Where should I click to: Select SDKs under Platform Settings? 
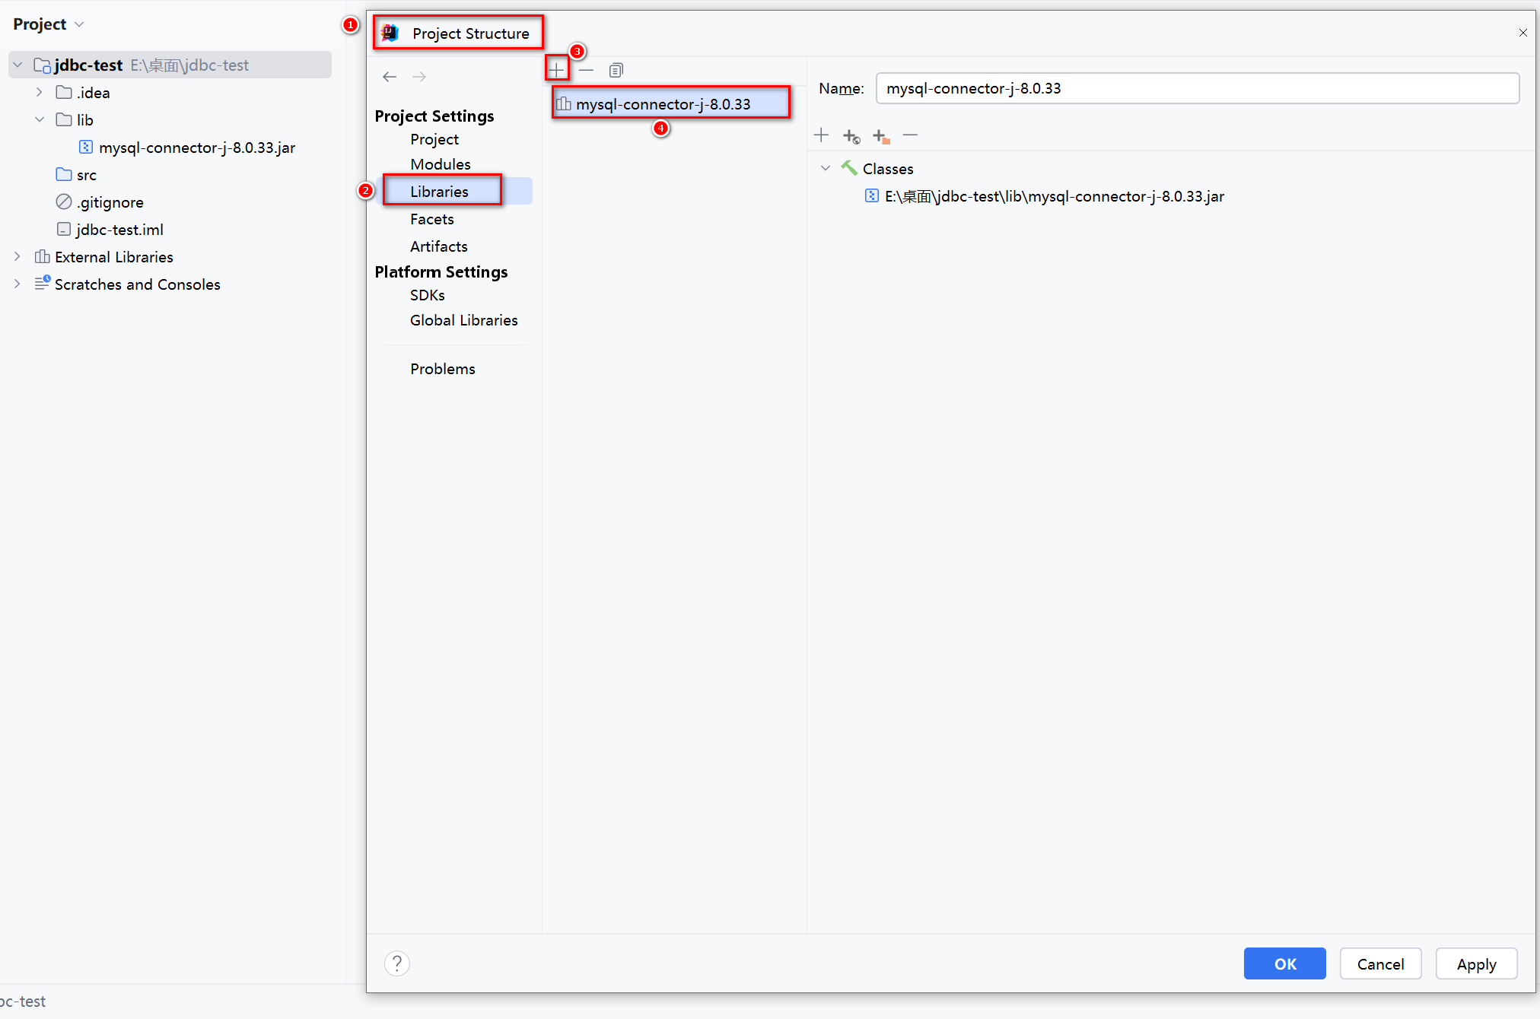pos(427,295)
